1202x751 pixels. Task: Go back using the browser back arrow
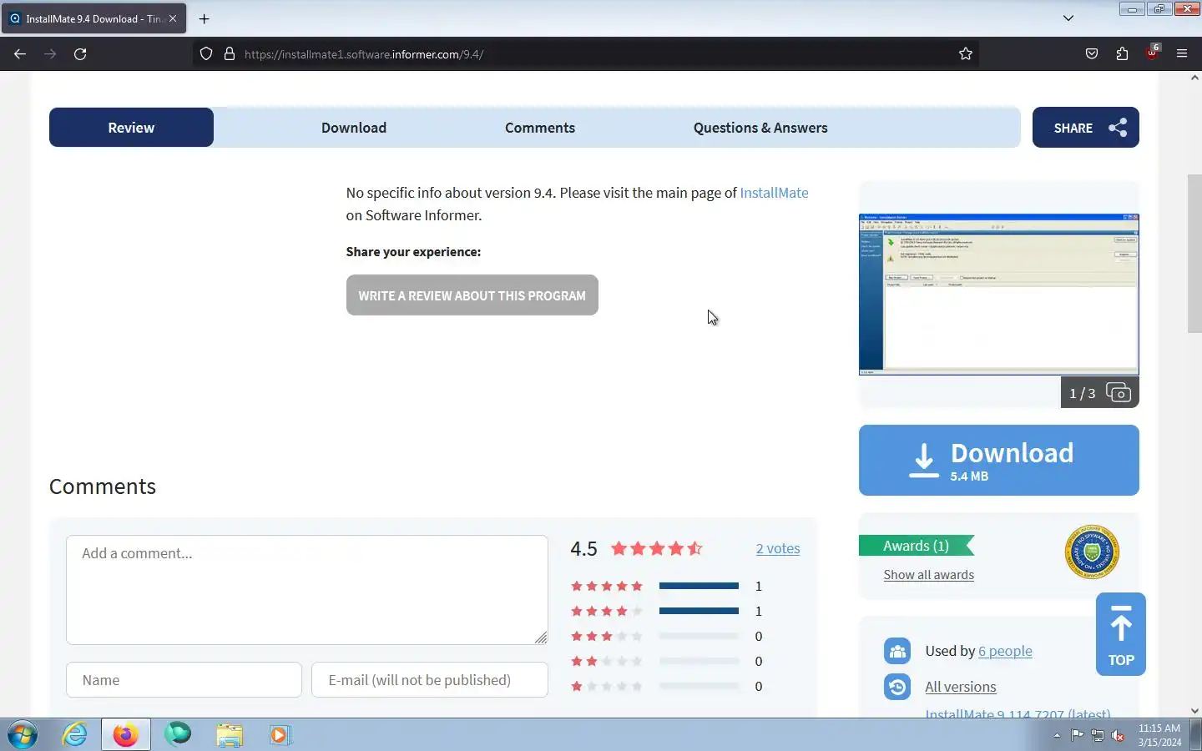20,54
